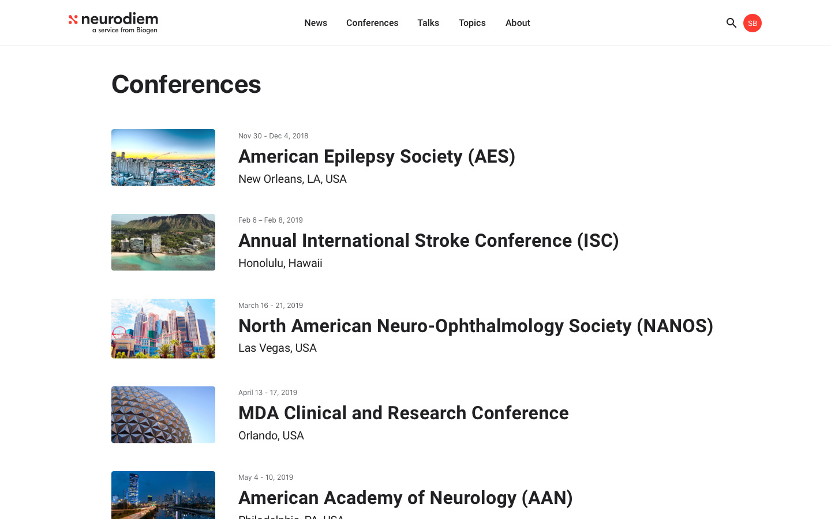Go to the Talks section

click(x=428, y=23)
